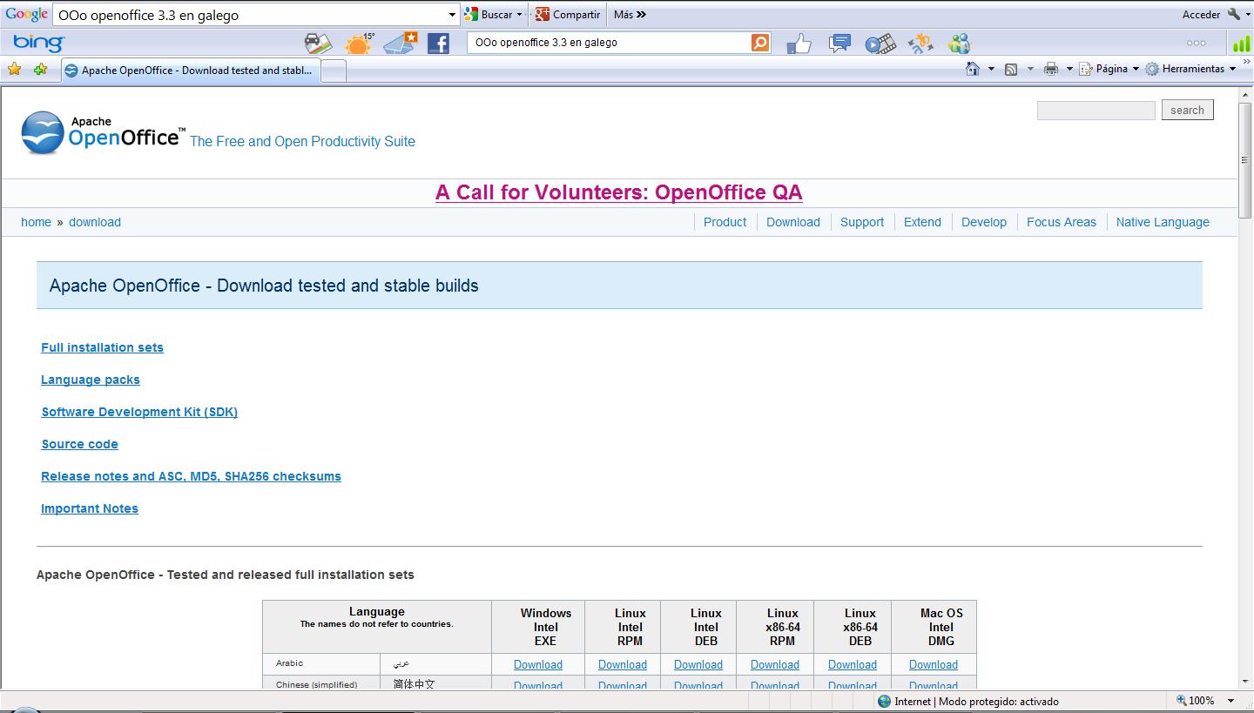Click the orange Bing search magnifier button
This screenshot has height=713, width=1254.
[760, 43]
